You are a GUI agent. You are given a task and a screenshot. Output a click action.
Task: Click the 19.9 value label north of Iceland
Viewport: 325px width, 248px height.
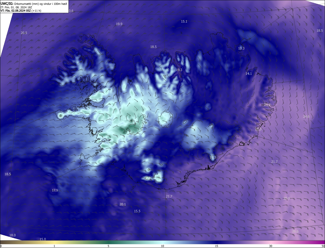[119, 24]
